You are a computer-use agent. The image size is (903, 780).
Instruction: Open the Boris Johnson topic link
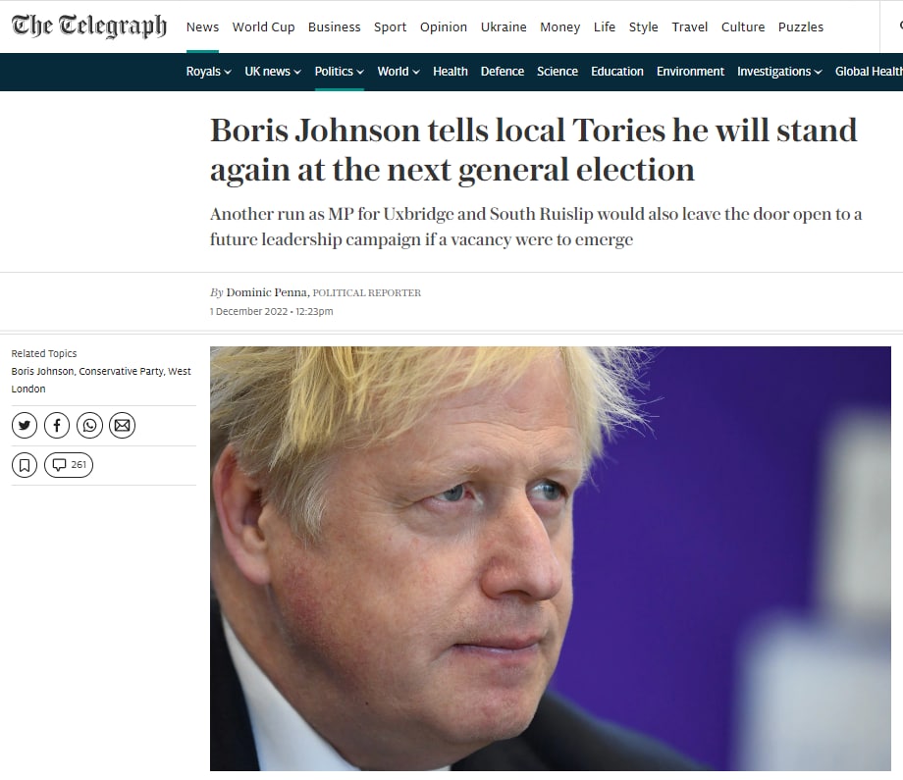42,371
